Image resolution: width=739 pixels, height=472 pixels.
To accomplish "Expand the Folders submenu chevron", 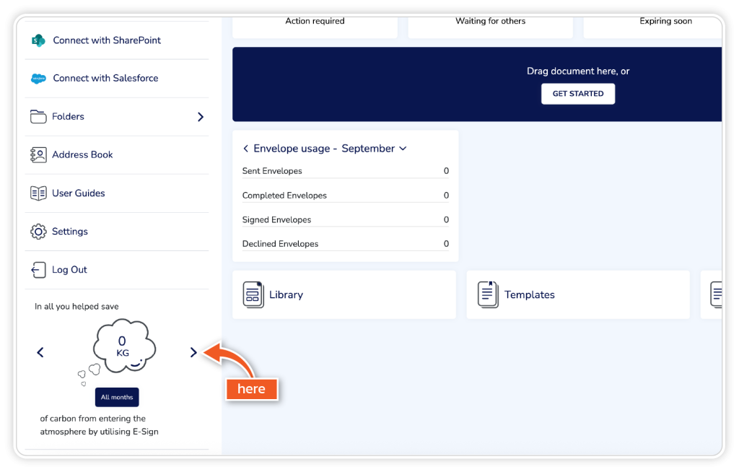I will (201, 117).
